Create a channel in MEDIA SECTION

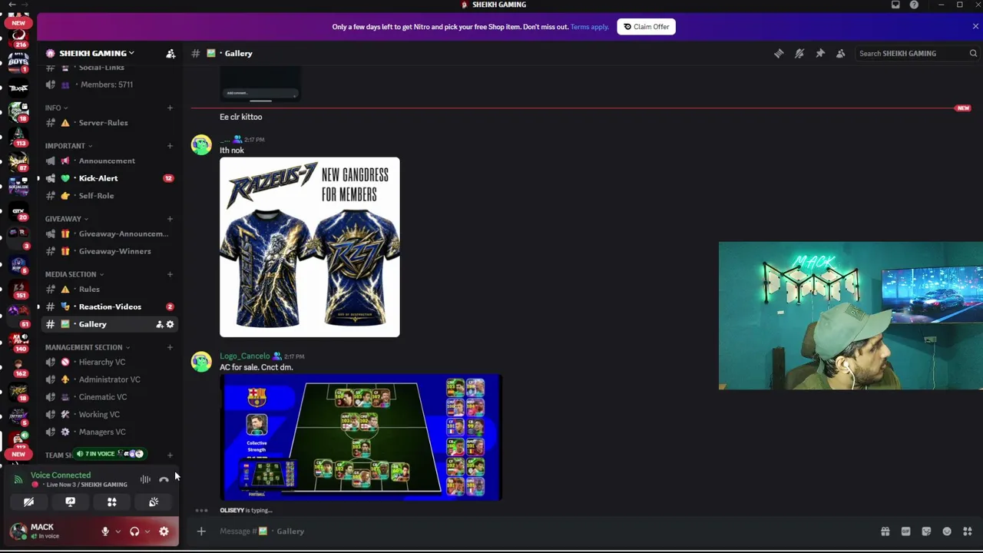click(170, 274)
